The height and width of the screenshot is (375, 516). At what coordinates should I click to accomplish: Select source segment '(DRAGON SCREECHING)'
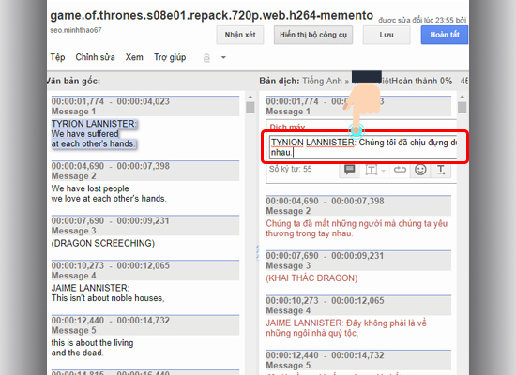pyautogui.click(x=103, y=243)
